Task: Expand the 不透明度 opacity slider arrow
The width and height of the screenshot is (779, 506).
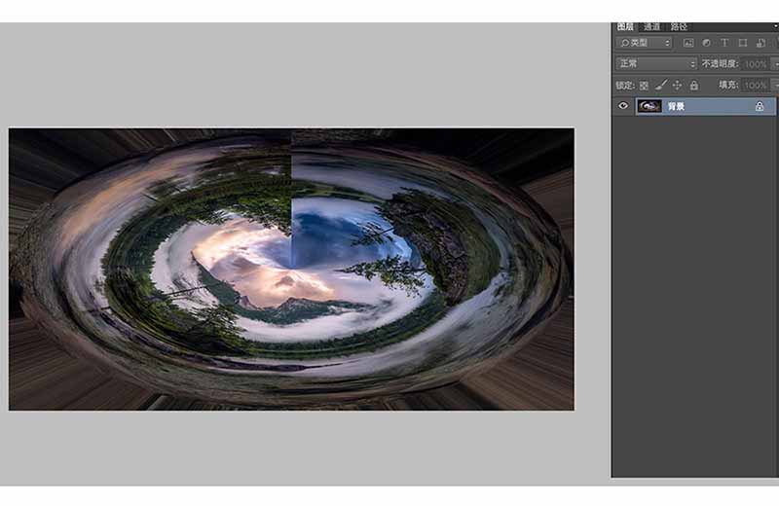Action: pos(775,64)
